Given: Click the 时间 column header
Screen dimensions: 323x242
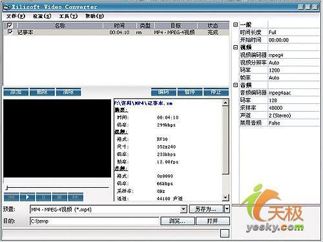Looking at the screenshot, I should [x=120, y=26].
